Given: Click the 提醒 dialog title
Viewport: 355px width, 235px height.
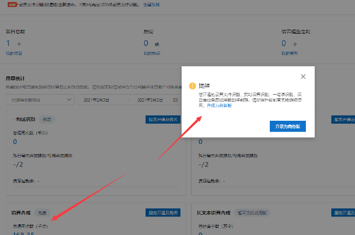Looking at the screenshot, I should point(204,86).
